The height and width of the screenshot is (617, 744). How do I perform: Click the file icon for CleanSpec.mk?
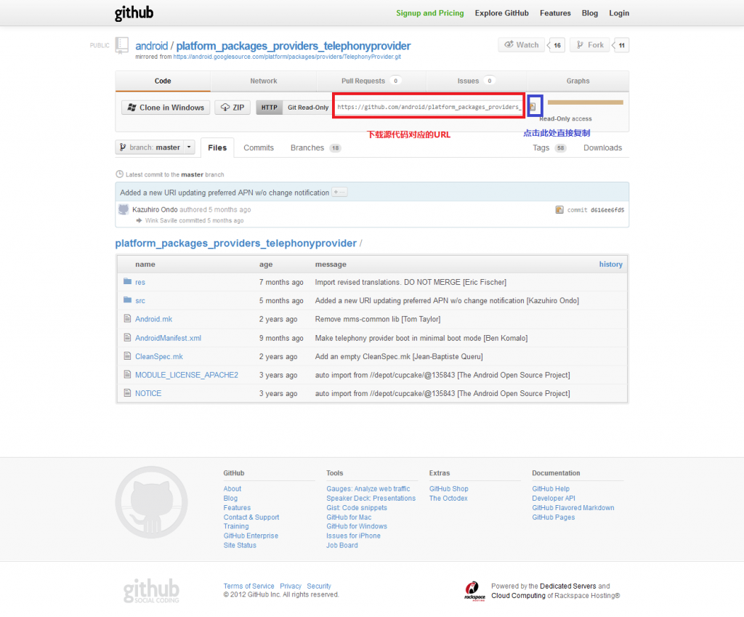pyautogui.click(x=127, y=356)
